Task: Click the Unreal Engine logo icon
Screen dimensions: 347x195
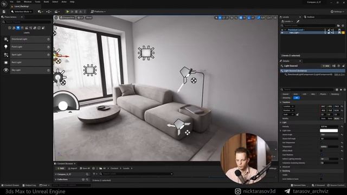Action: [x=4, y=4]
